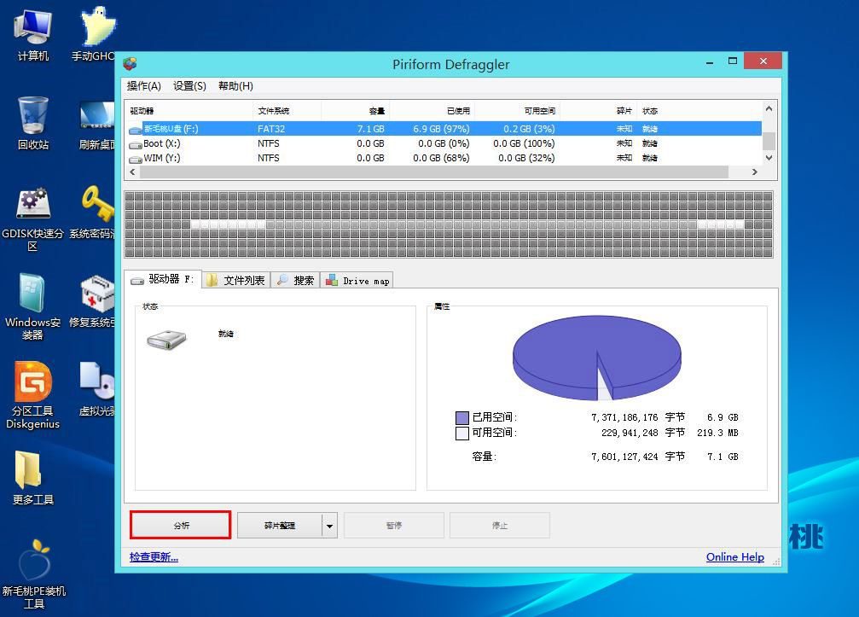Click the FAT32 cell in the F: row
This screenshot has width=859, height=617.
(271, 130)
